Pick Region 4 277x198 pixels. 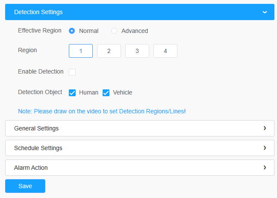165,51
